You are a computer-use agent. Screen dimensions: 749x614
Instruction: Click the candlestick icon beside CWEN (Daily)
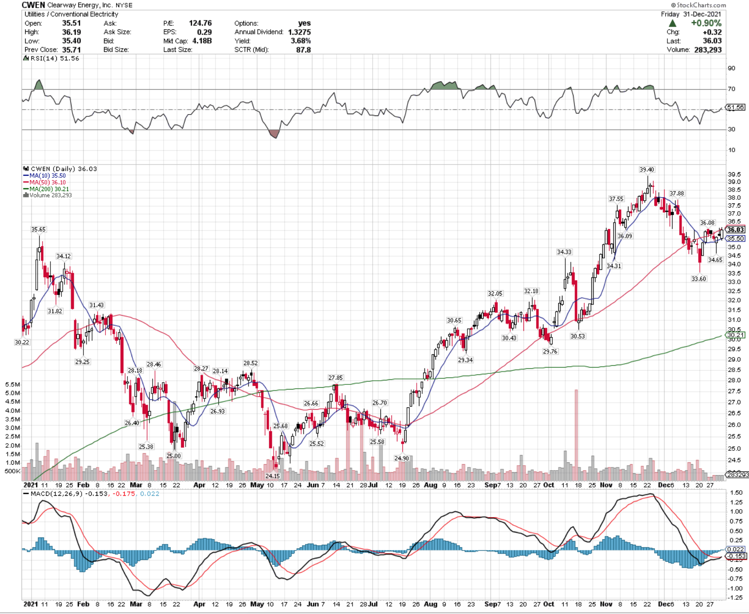tap(26, 169)
